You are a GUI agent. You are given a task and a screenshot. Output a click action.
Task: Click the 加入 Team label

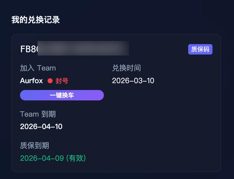point(38,68)
